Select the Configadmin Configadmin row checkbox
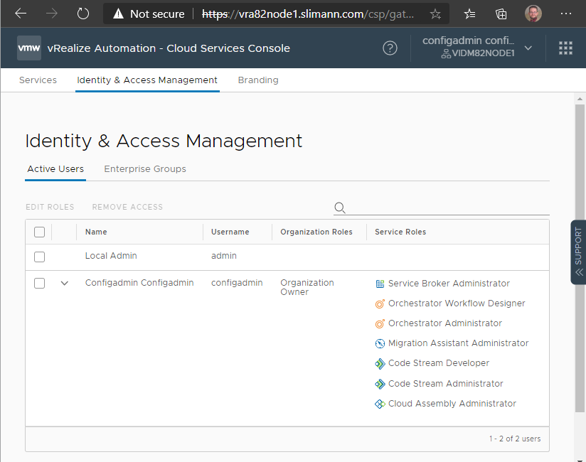 [x=39, y=283]
